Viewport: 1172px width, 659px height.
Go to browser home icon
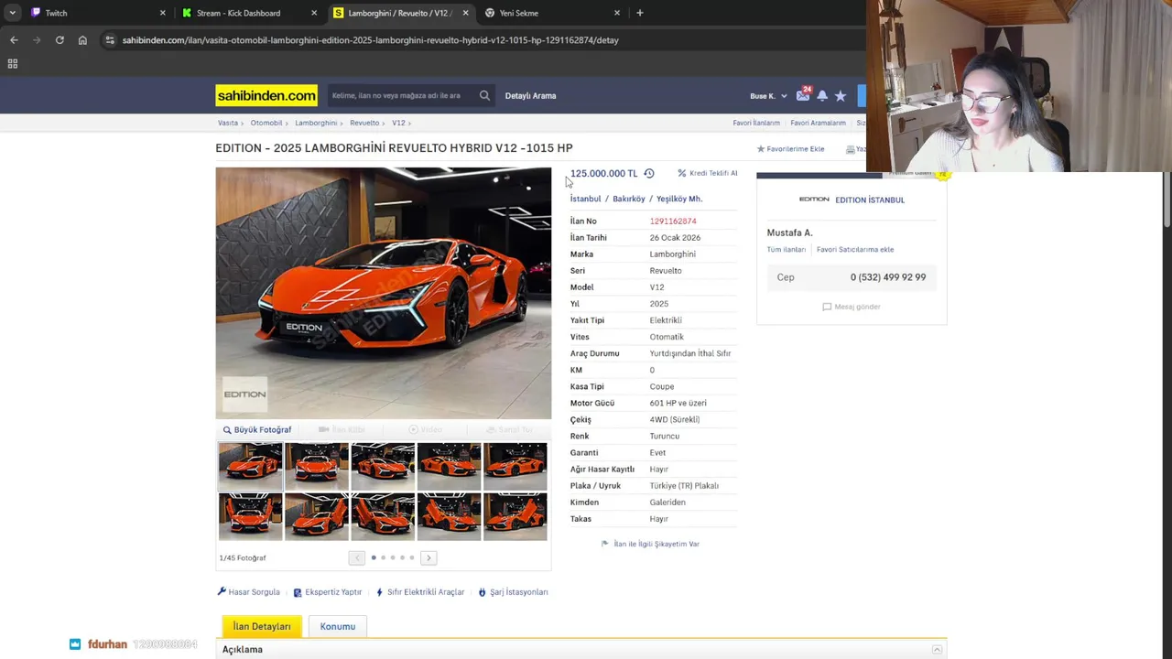point(82,40)
